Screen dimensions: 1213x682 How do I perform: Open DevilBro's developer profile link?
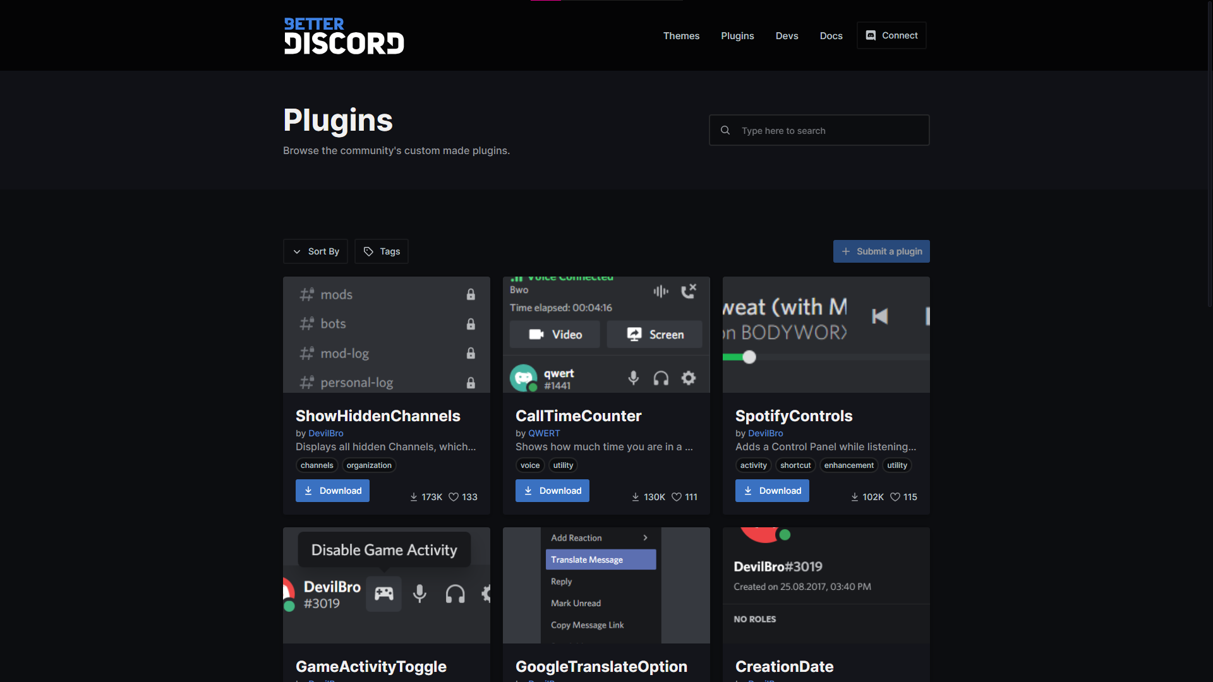(x=325, y=433)
